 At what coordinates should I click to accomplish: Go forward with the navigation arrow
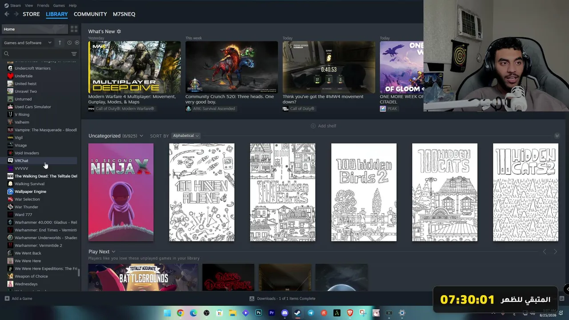click(x=16, y=14)
